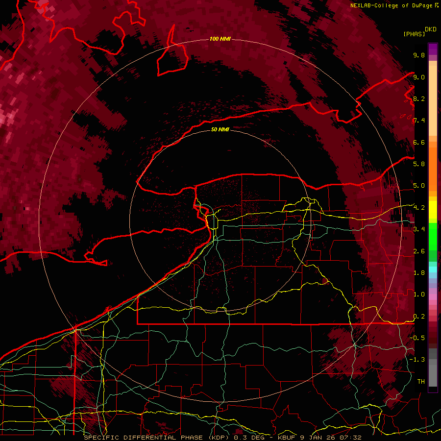The height and width of the screenshot is (441, 441).
Task: Click the 4.2 value on the scale
Action: coord(419,208)
